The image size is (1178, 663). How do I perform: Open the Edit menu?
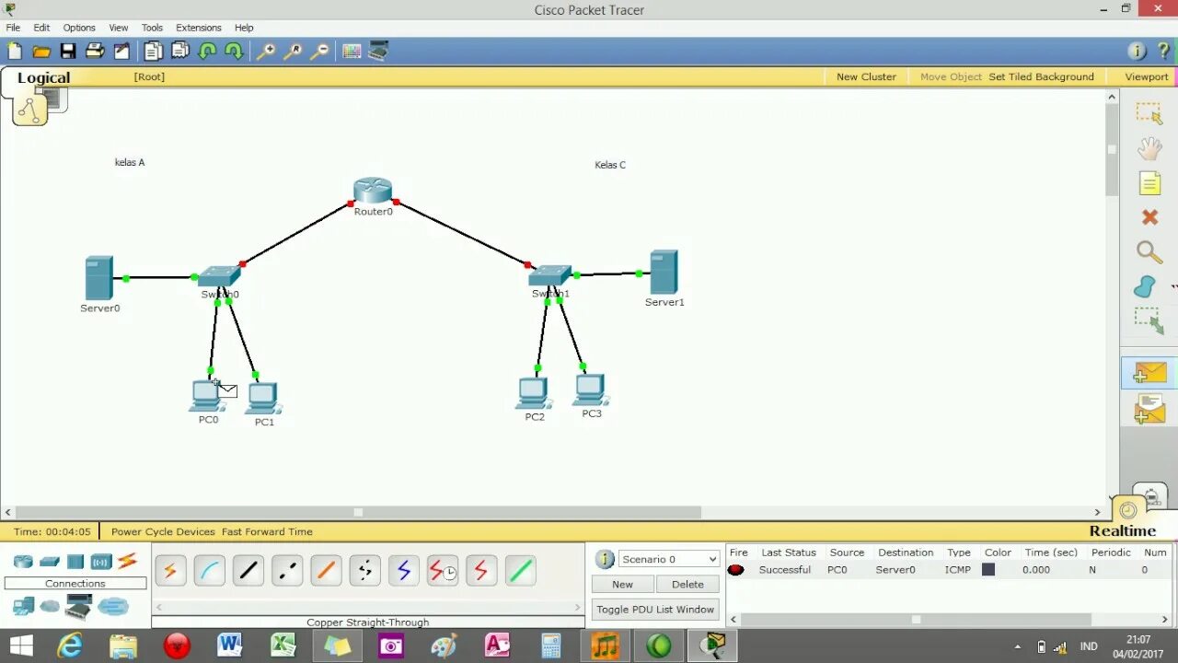(41, 28)
